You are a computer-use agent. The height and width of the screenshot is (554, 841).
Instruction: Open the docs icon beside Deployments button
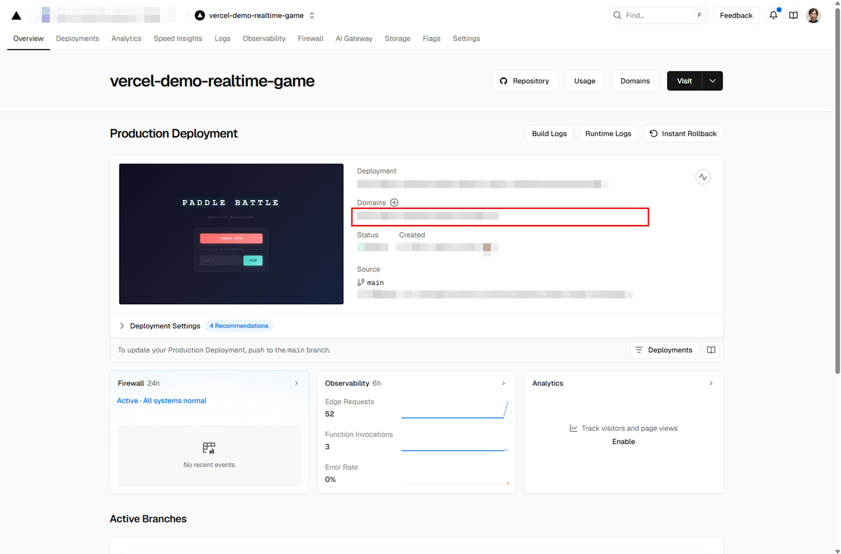tap(711, 350)
